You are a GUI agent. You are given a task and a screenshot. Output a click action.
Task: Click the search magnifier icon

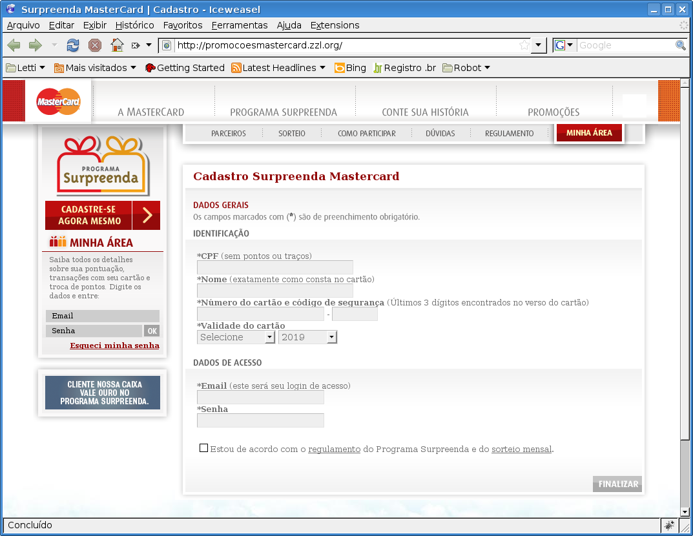[x=680, y=45]
